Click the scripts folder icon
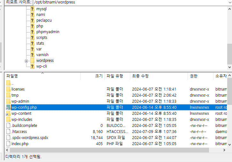Screen dimensions: 232x162 [x=32, y=38]
